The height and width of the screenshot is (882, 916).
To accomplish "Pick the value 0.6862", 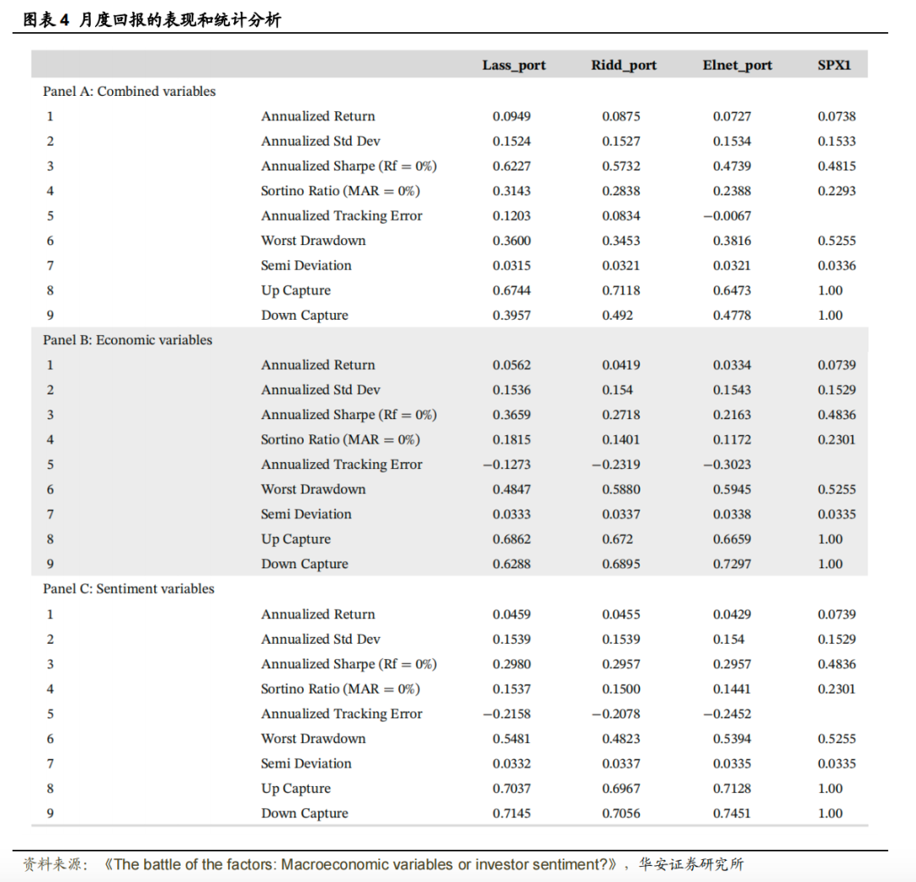I will coord(511,539).
